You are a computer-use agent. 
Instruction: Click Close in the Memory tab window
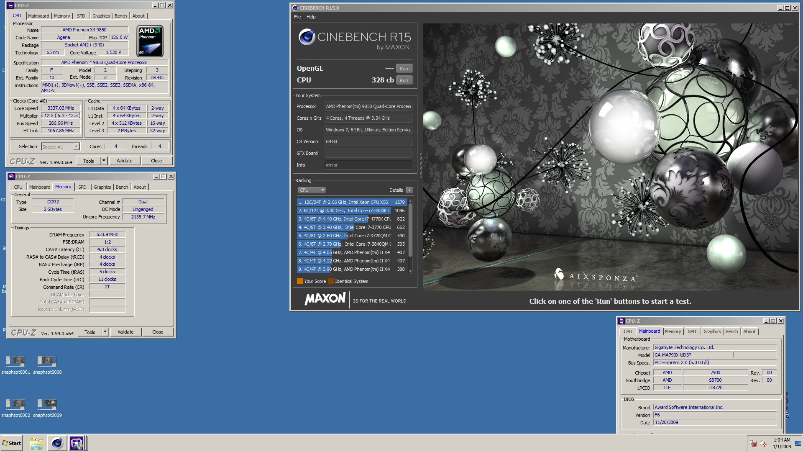click(x=158, y=332)
